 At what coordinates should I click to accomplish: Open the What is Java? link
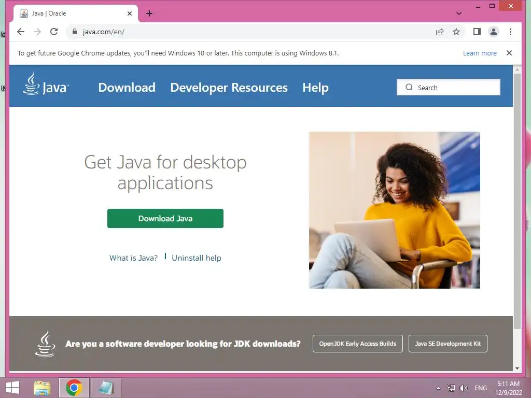(133, 258)
